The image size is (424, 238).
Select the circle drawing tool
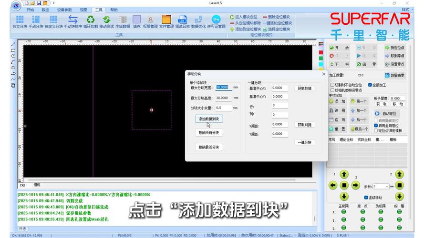(13, 56)
